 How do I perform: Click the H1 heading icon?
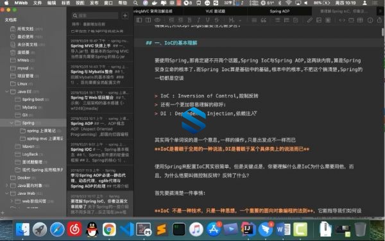231,20
